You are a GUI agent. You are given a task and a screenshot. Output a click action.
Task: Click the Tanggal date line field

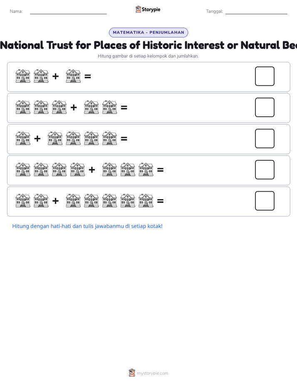point(256,12)
